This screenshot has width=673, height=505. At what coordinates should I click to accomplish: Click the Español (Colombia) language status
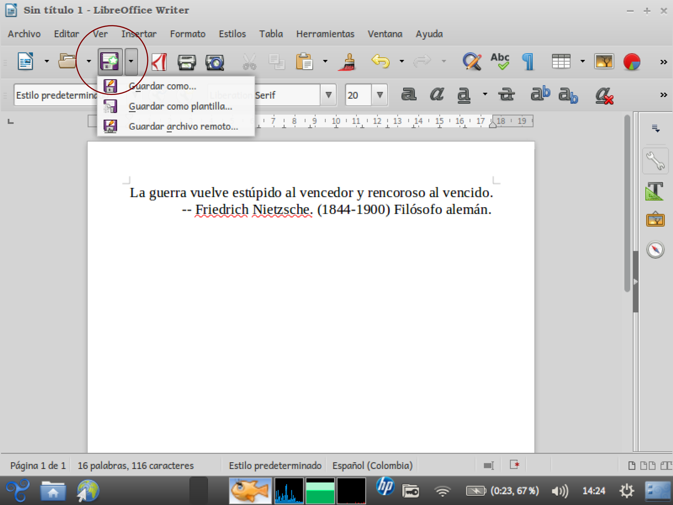373,466
